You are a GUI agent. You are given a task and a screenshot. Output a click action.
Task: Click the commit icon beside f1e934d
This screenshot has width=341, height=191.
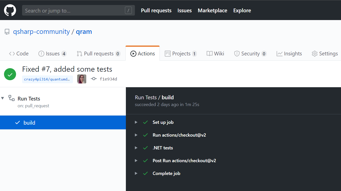point(94,79)
